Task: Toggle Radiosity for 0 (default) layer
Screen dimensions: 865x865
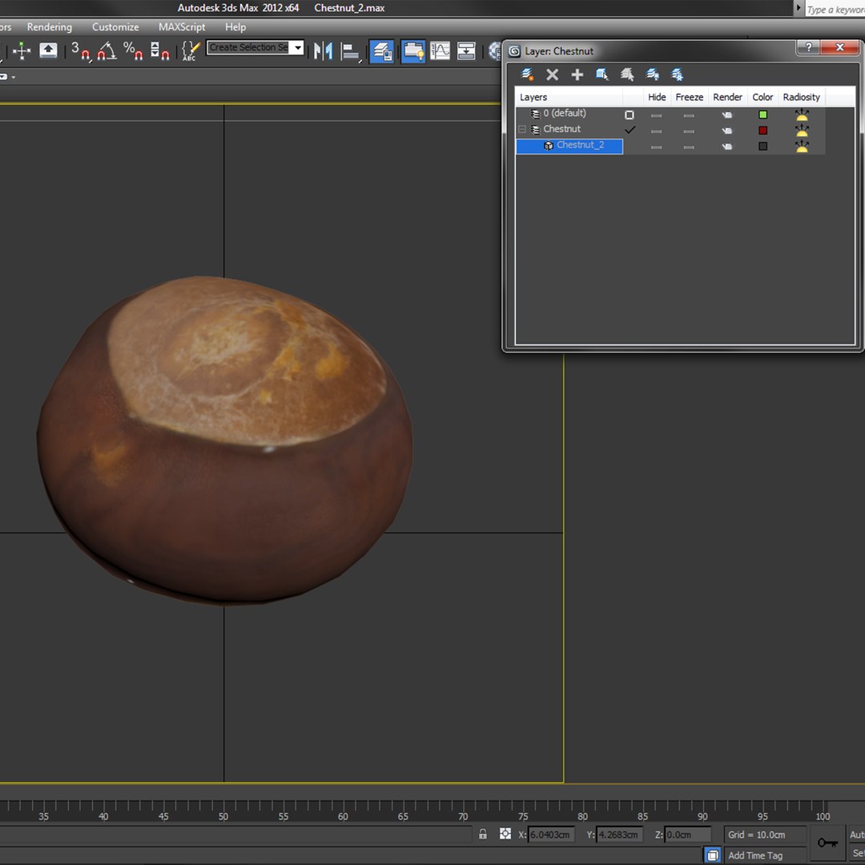Action: [802, 115]
